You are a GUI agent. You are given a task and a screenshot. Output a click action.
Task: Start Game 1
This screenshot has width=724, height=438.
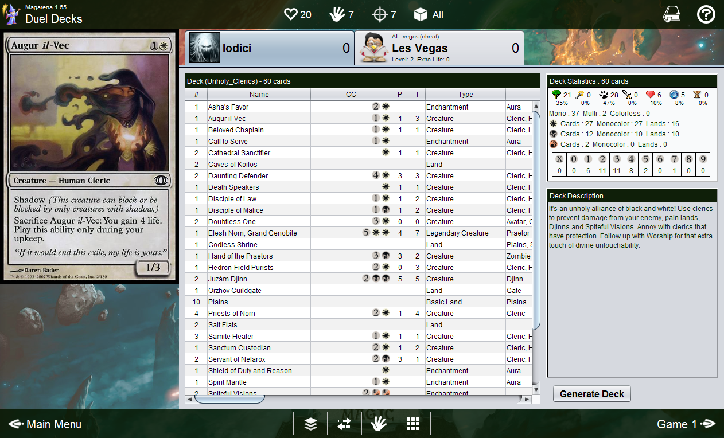coord(686,424)
